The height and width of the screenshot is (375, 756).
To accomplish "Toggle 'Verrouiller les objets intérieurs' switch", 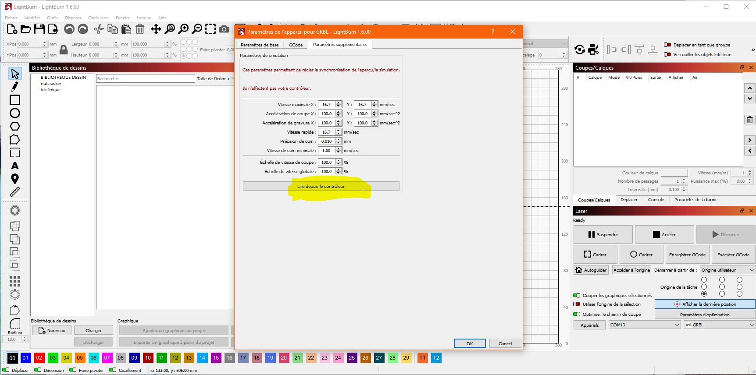I will pos(667,54).
